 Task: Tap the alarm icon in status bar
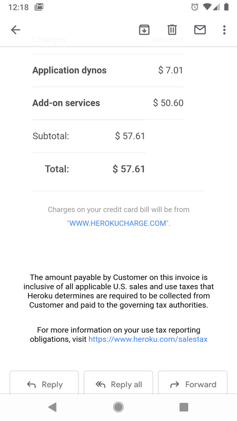click(x=195, y=7)
